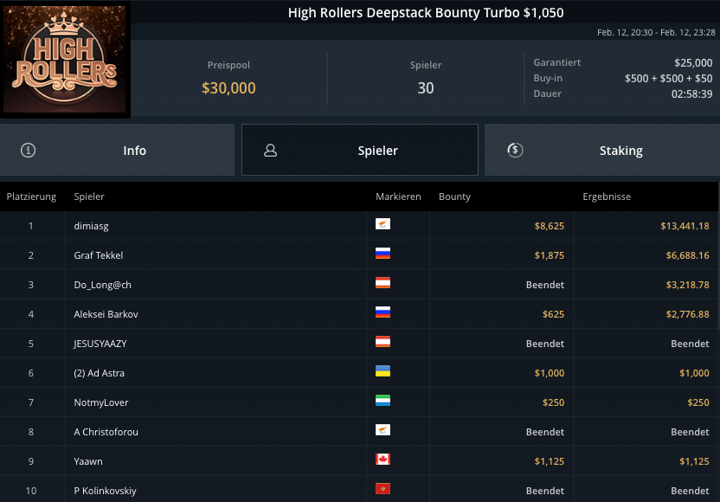
Task: Open the Staking tab
Action: pyautogui.click(x=602, y=150)
